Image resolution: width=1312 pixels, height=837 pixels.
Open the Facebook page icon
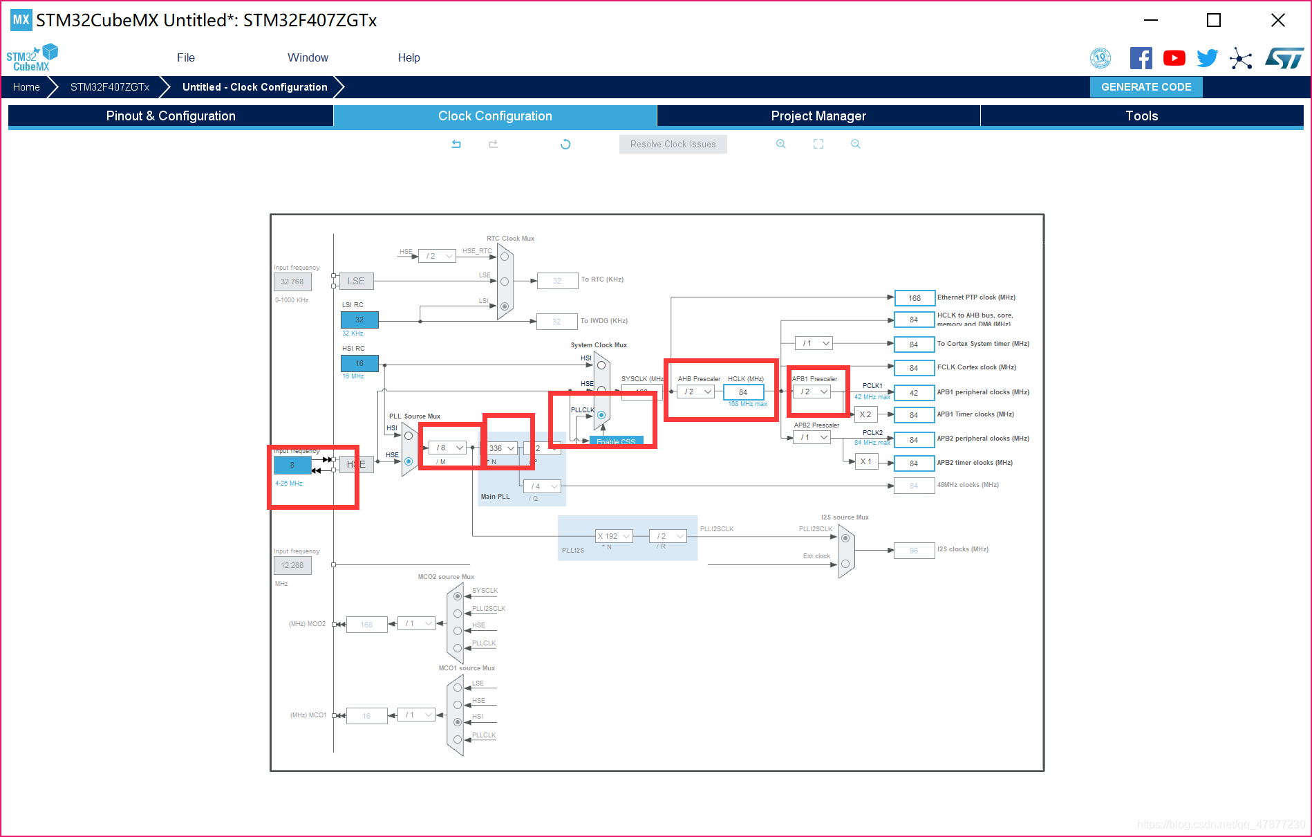coord(1141,58)
